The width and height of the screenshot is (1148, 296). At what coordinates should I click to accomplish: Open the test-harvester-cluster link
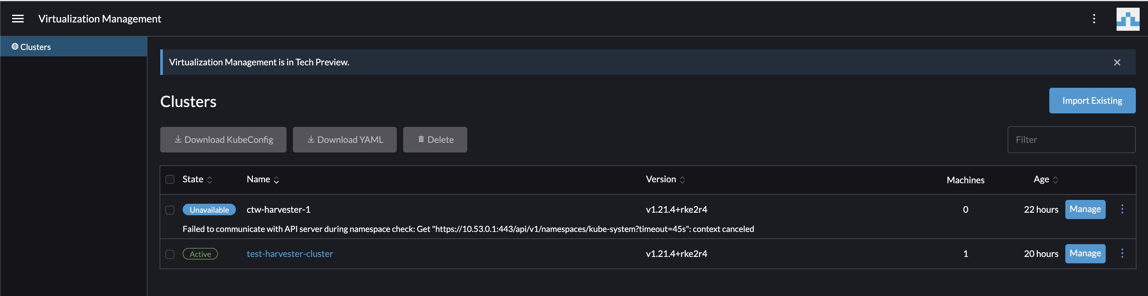(290, 254)
